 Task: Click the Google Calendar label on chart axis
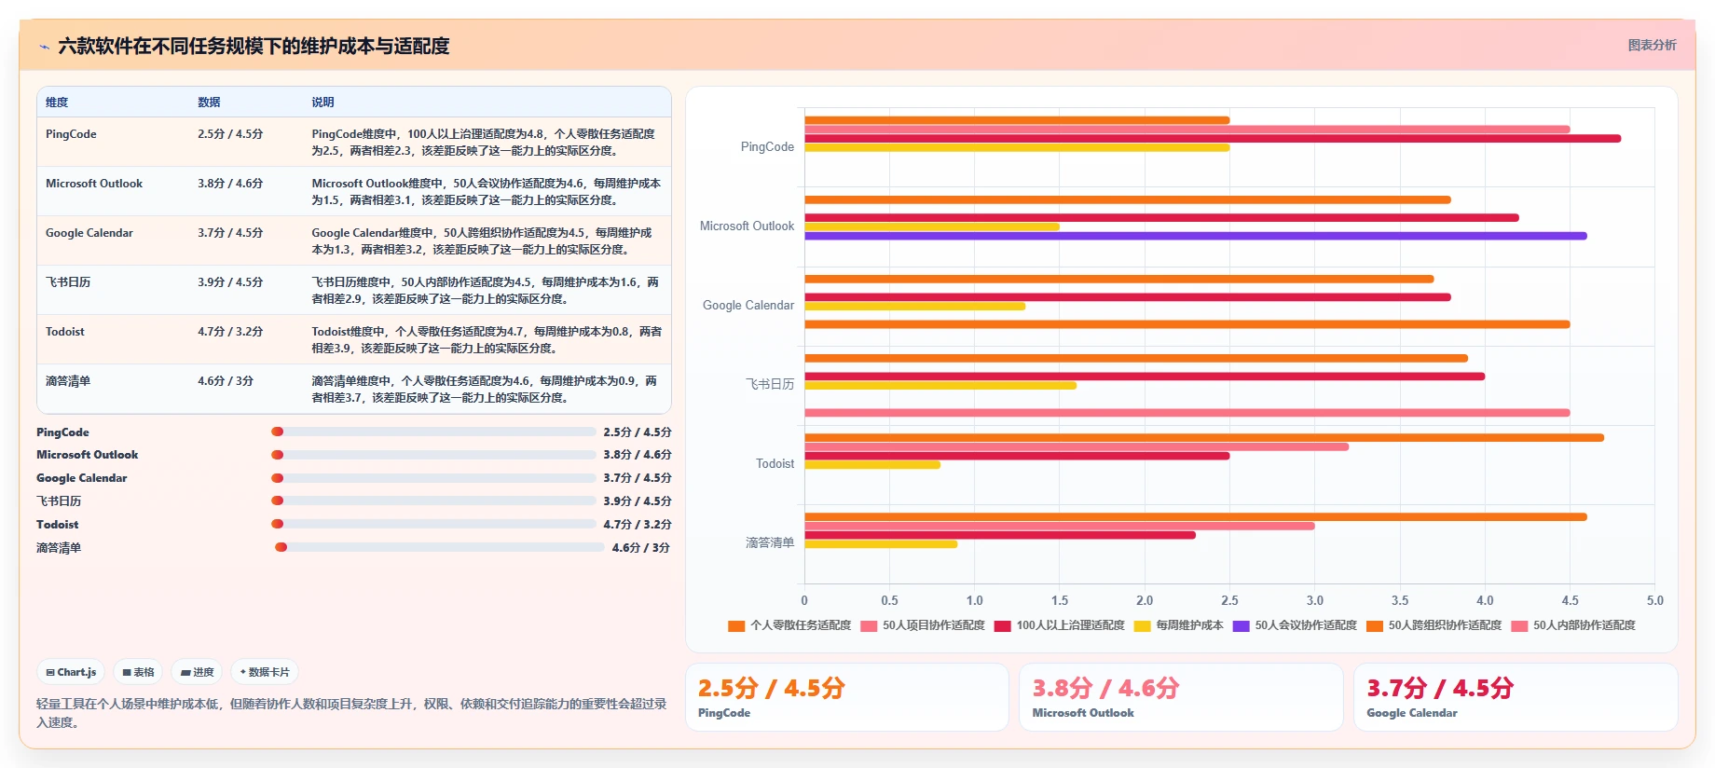click(x=748, y=306)
